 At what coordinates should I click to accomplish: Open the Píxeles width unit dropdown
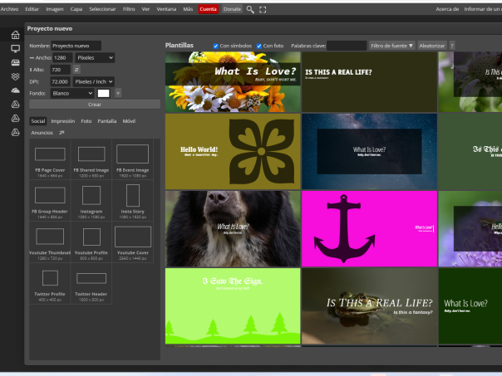[x=94, y=58]
